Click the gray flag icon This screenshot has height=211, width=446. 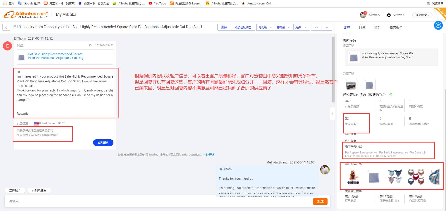(x=15, y=26)
